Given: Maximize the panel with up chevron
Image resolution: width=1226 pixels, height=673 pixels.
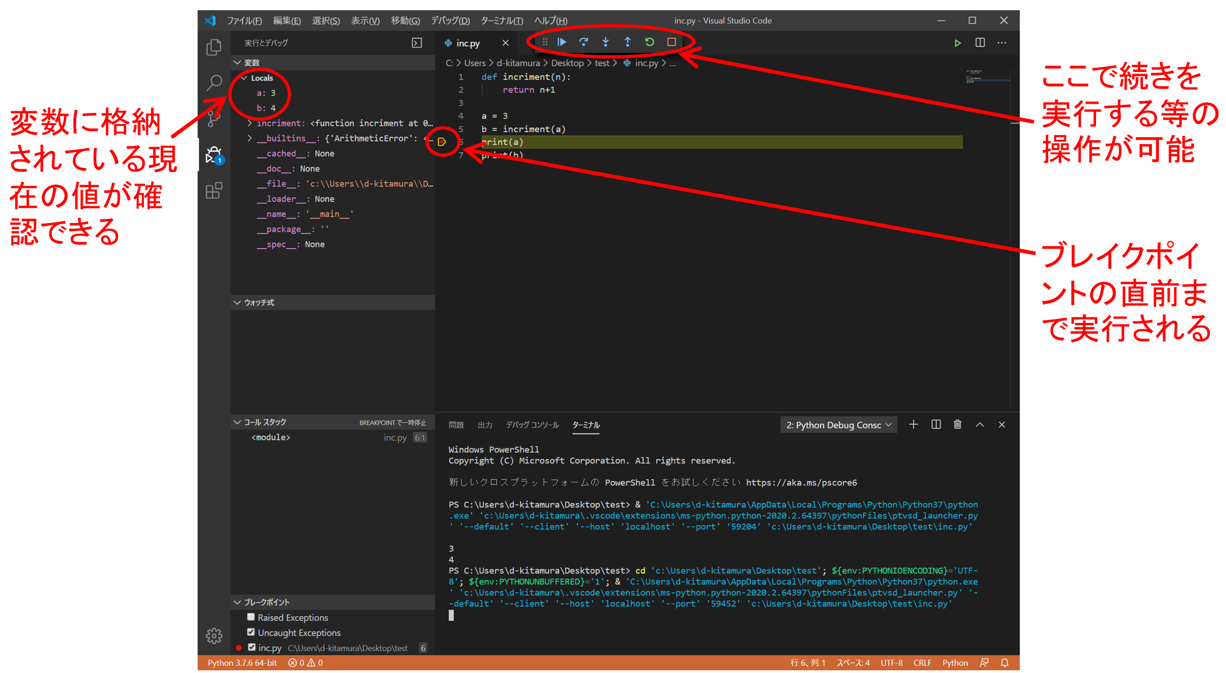Looking at the screenshot, I should (980, 425).
